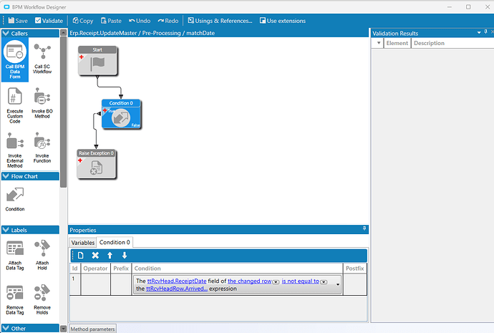Collapse the Callers section

[x=6, y=34]
